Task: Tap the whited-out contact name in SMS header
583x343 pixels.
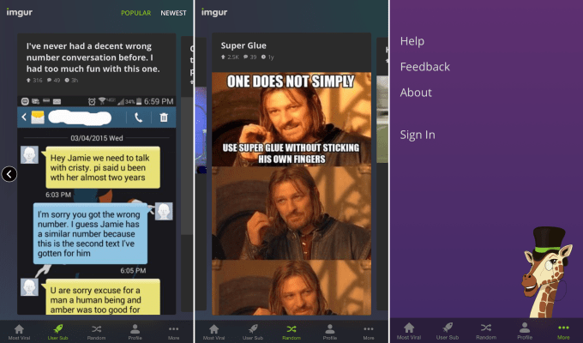Action: (80, 117)
